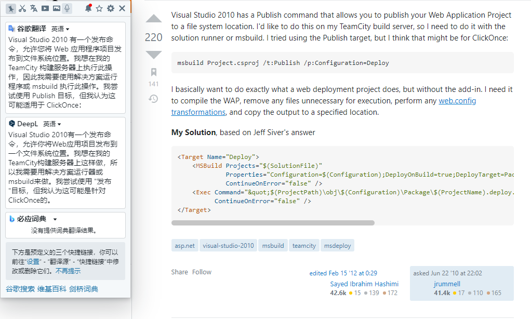Expand DeepL 英语 language dropdown
Screen dimensions: 531x319
pos(52,124)
